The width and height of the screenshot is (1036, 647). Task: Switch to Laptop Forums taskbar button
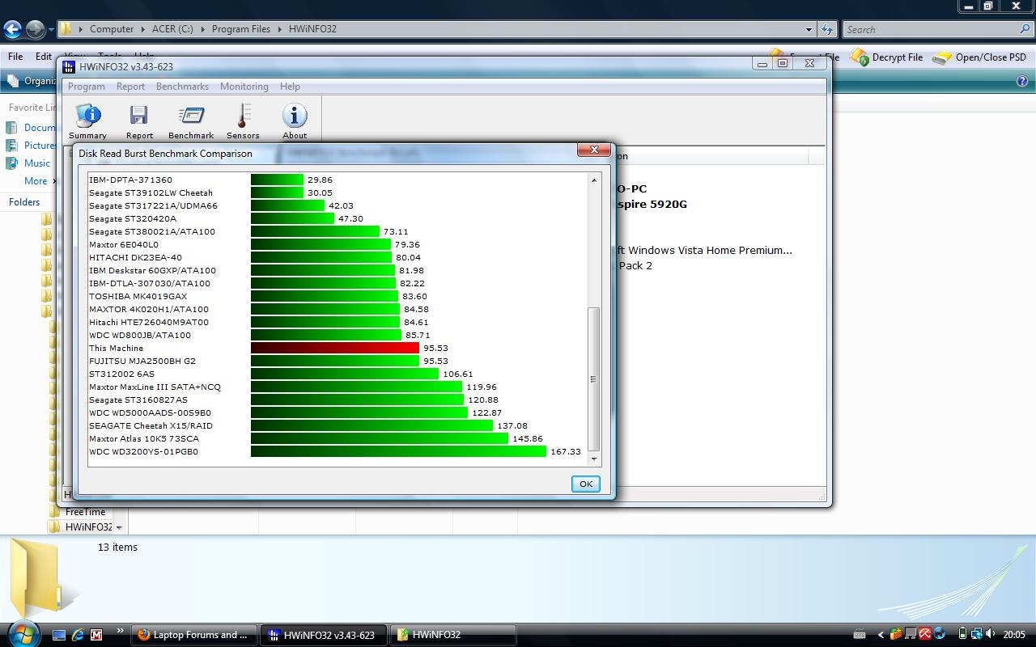pyautogui.click(x=194, y=635)
